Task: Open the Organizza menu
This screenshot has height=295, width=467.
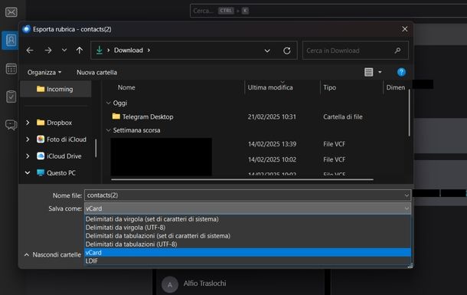Action: pos(44,72)
